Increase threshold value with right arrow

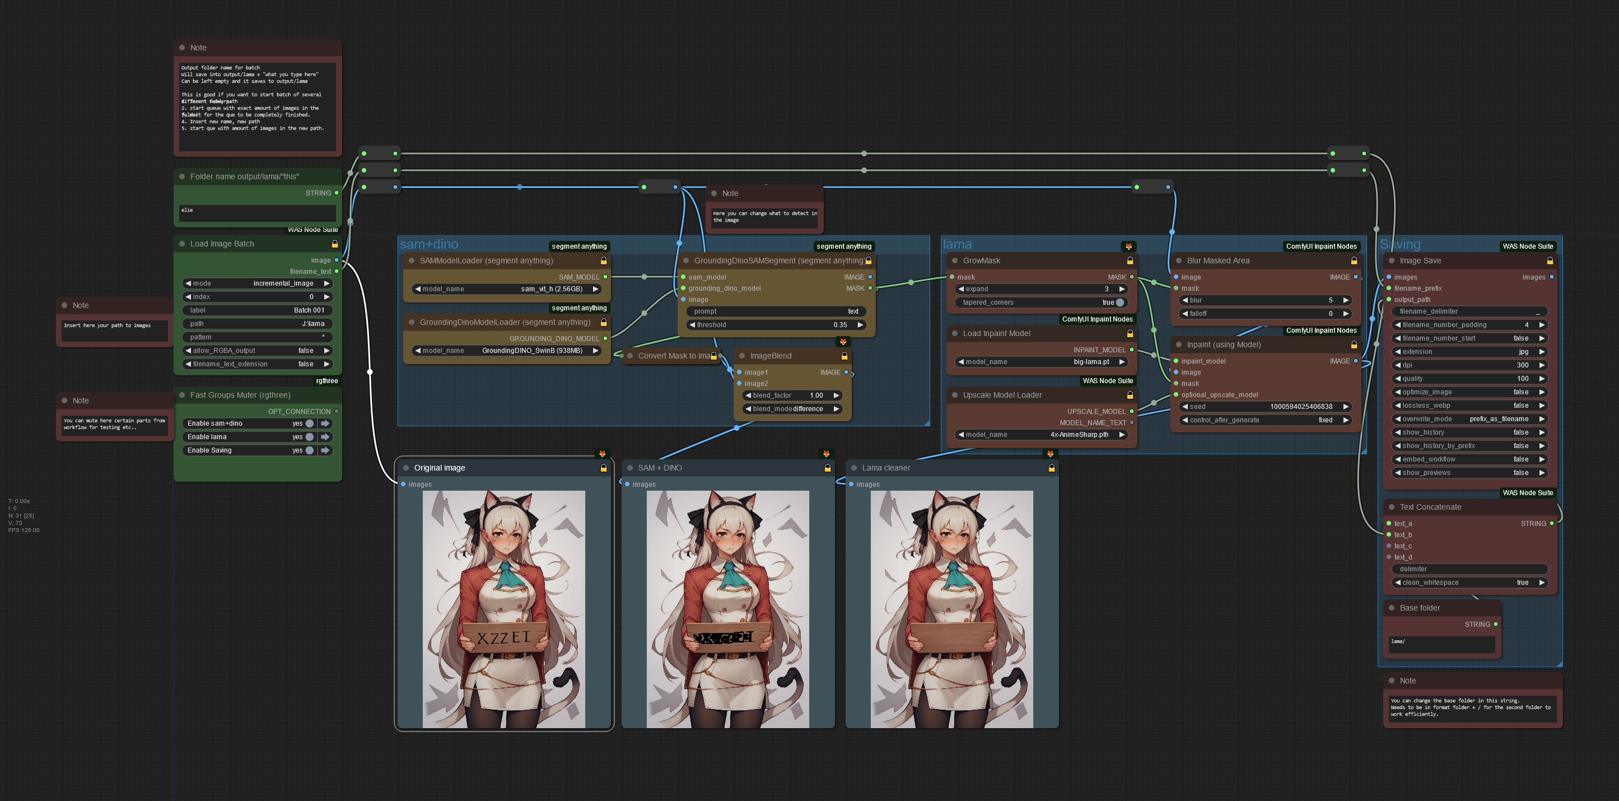(860, 325)
